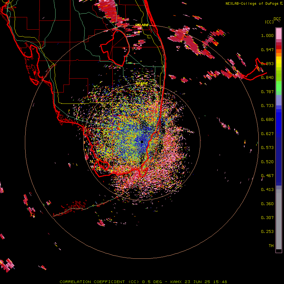Click the NEXLAB-College of DuPage header text

(x=254, y=3)
